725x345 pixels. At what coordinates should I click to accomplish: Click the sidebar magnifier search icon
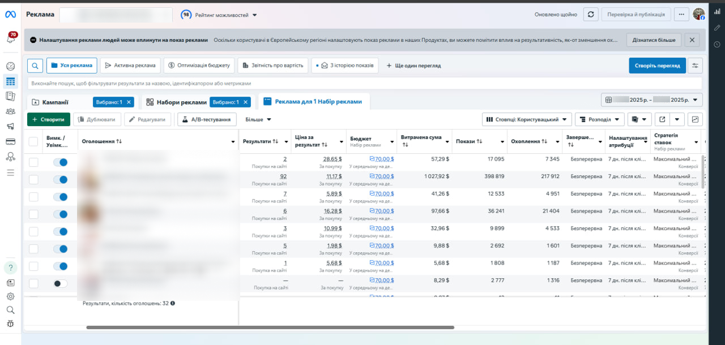click(10, 310)
